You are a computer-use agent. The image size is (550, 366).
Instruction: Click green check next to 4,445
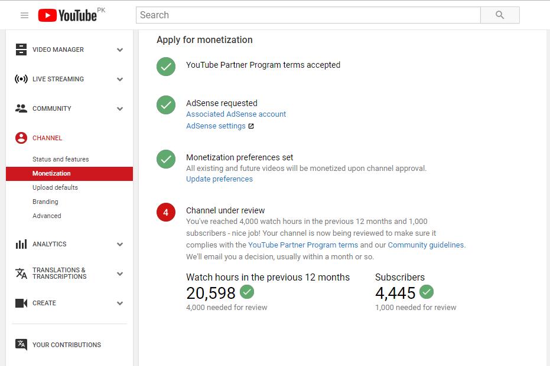(x=427, y=292)
